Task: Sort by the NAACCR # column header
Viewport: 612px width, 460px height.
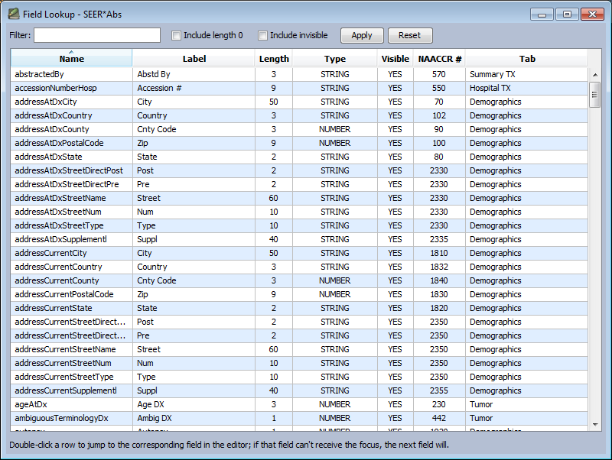Action: tap(439, 59)
